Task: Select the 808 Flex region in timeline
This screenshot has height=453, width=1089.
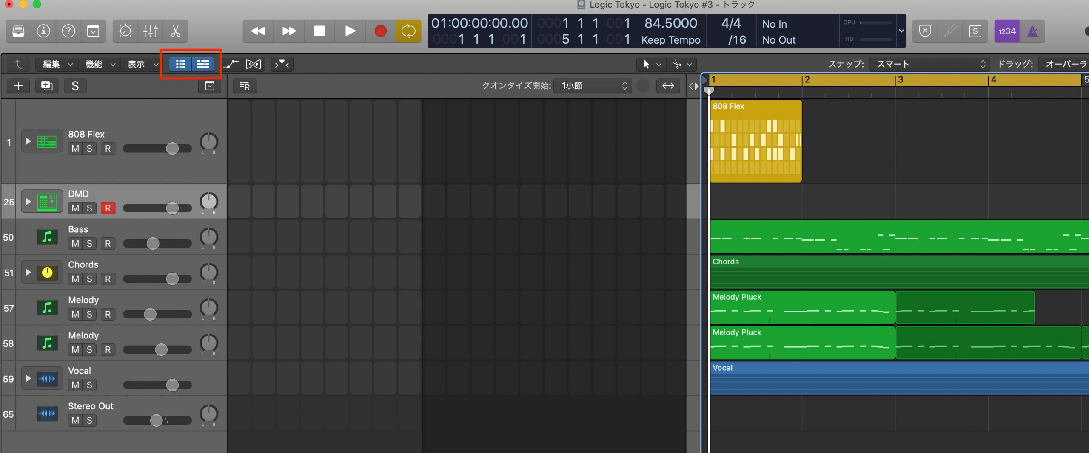Action: pyautogui.click(x=756, y=141)
